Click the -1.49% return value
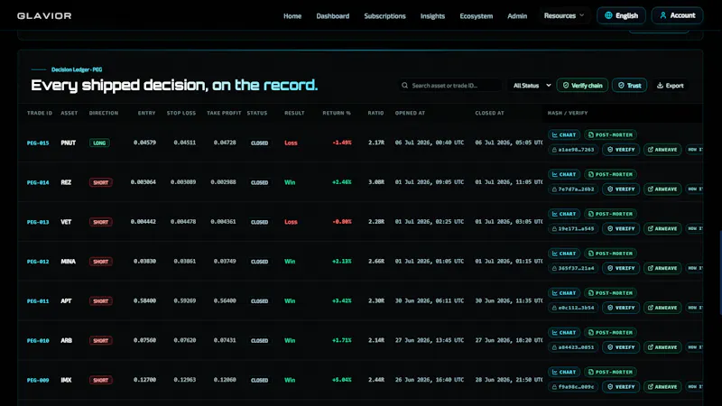 (342, 143)
